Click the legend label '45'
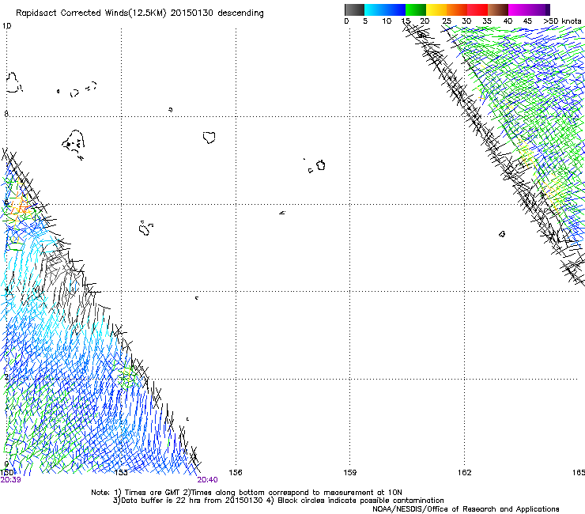 point(527,21)
